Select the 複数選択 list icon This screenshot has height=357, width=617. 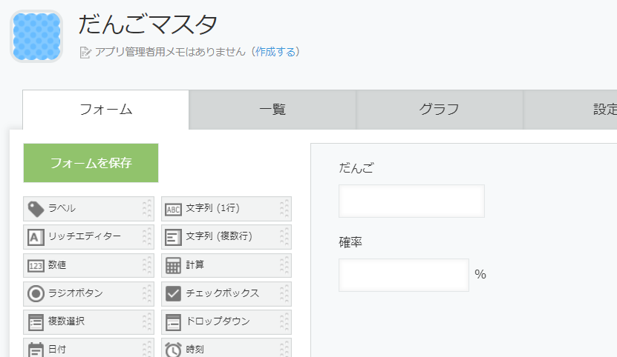(36, 322)
